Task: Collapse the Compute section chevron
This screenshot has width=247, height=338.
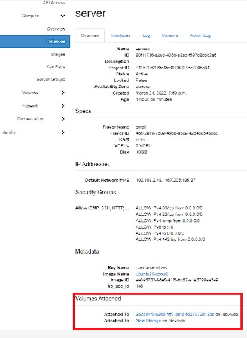Action: coord(63,16)
